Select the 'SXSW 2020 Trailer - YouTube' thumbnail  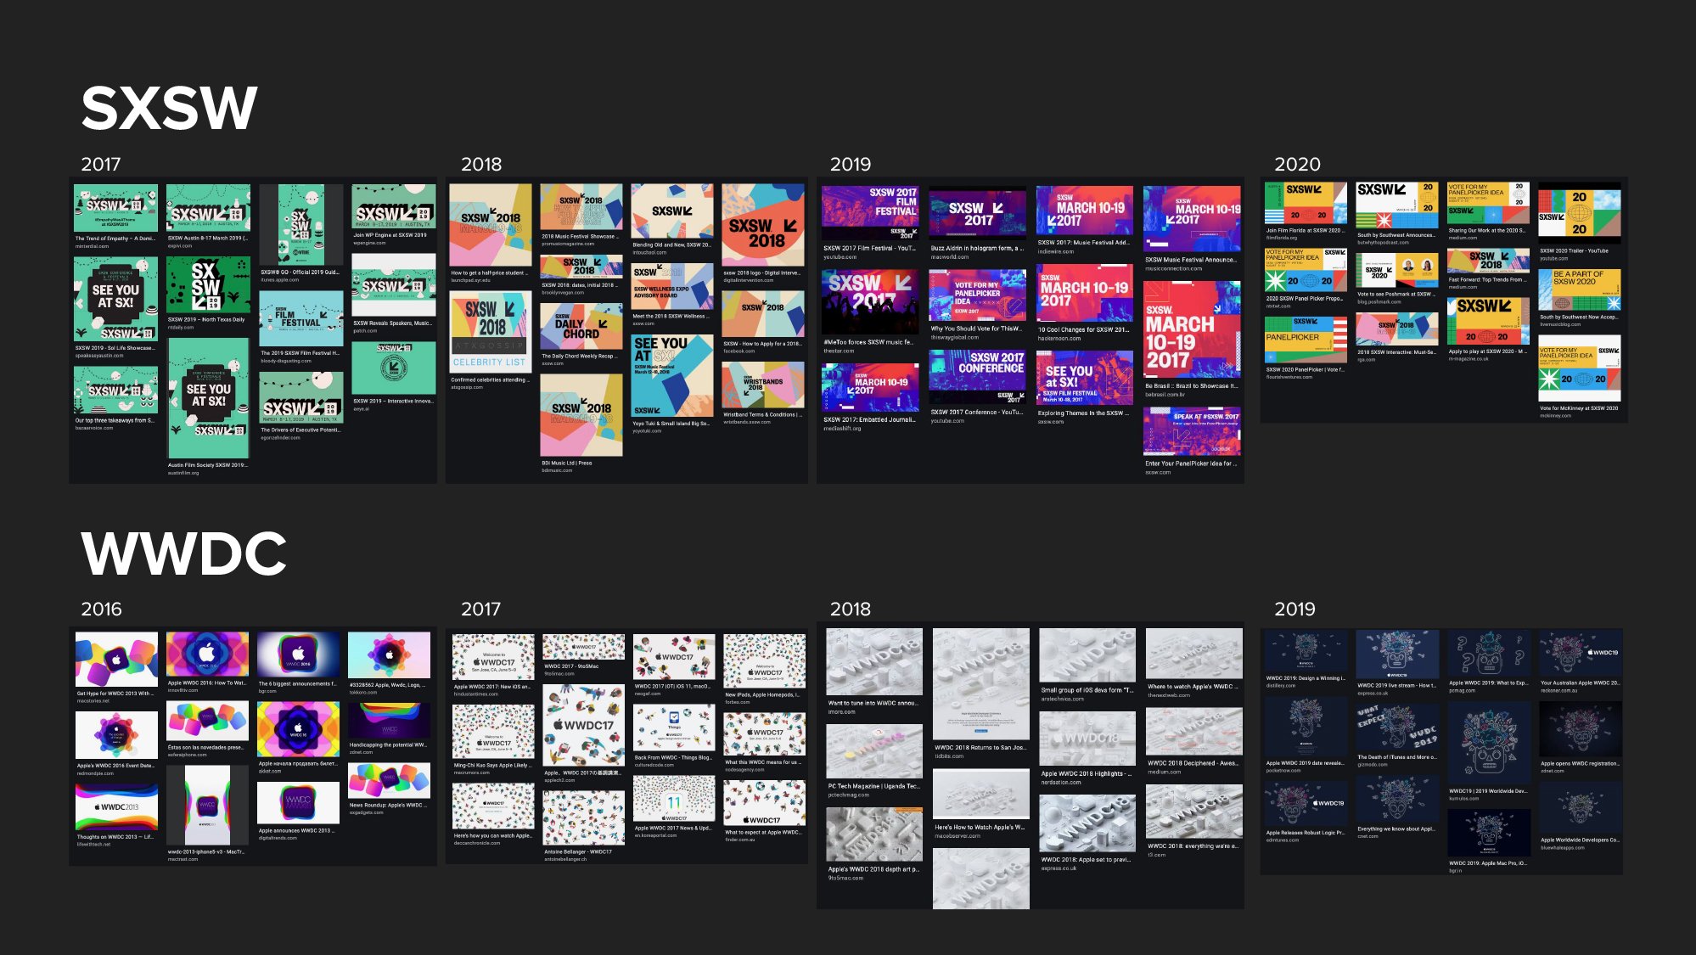click(1580, 214)
